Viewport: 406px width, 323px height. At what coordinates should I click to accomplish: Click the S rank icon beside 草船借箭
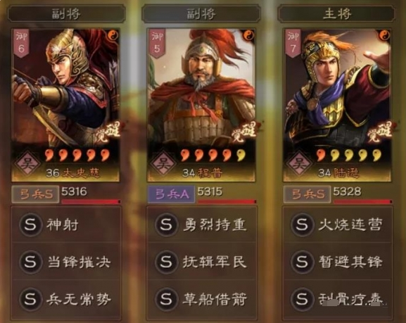166,299
